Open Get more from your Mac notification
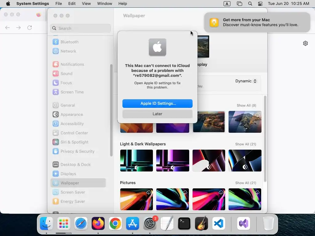 (x=257, y=22)
